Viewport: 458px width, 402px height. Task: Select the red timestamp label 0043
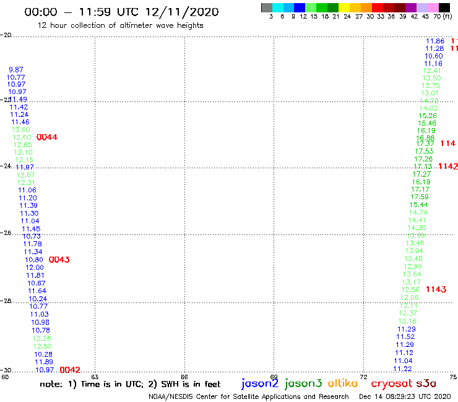click(x=59, y=260)
